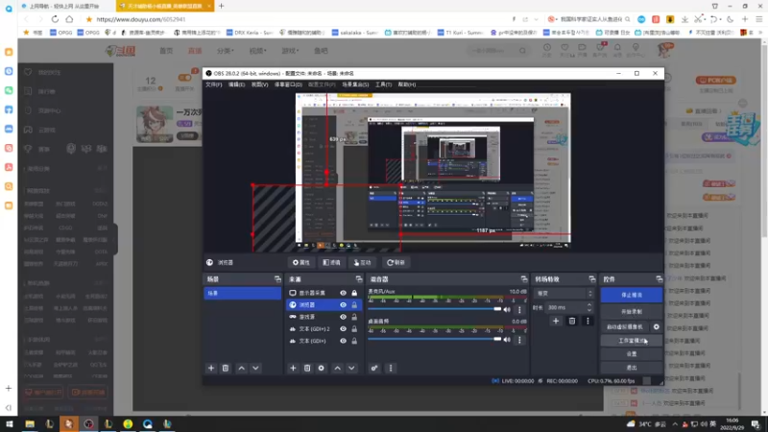This screenshot has width=768, height=432.
Task: Hide the Text (GDI+) 2 source
Action: (x=343, y=328)
